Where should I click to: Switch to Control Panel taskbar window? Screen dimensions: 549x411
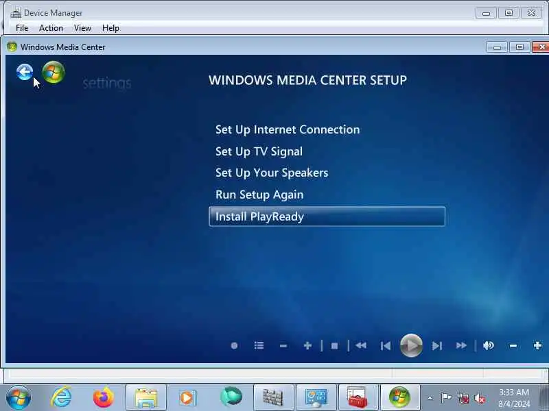(316, 398)
